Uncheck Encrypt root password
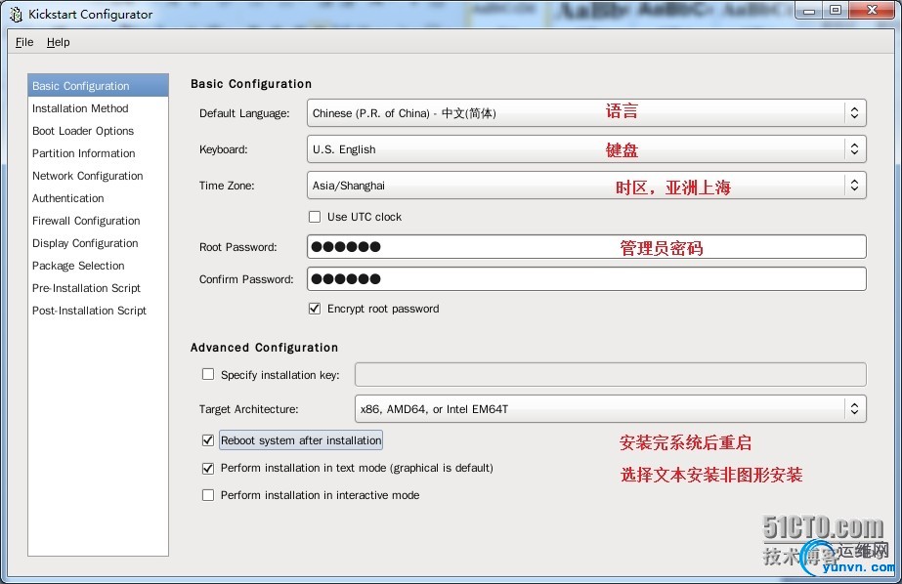 pyautogui.click(x=315, y=309)
